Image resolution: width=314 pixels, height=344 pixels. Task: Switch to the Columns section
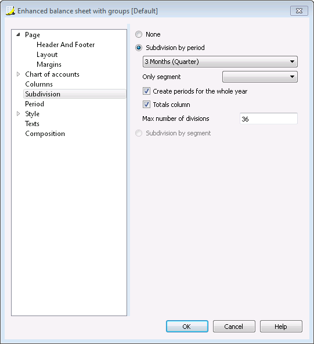pos(39,84)
